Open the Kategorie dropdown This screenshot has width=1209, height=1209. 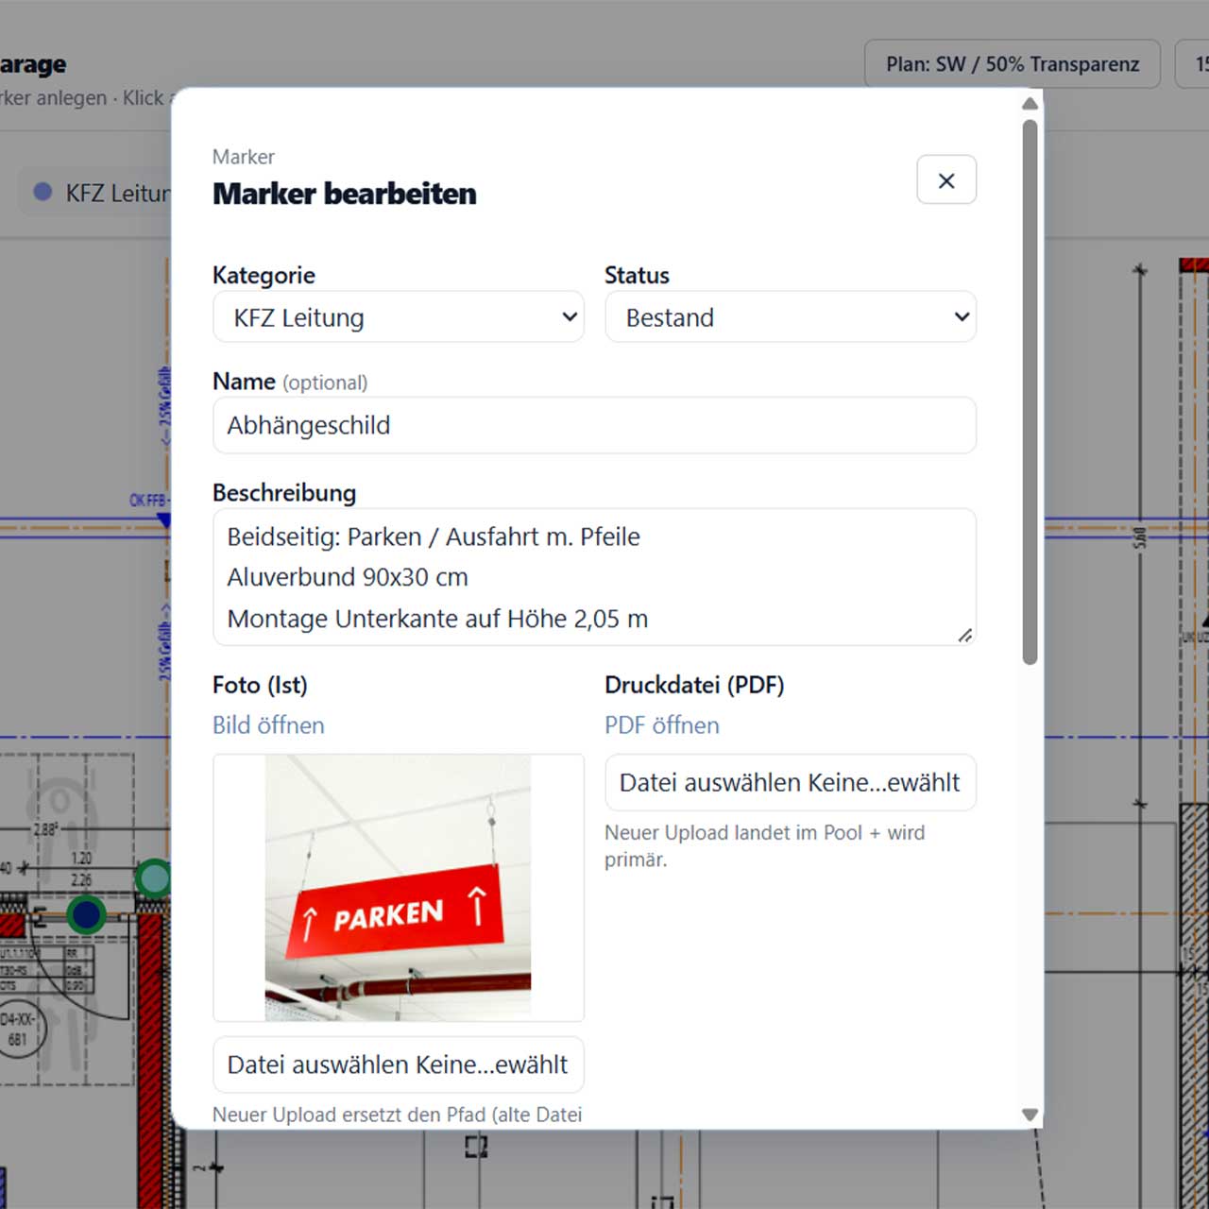point(399,317)
